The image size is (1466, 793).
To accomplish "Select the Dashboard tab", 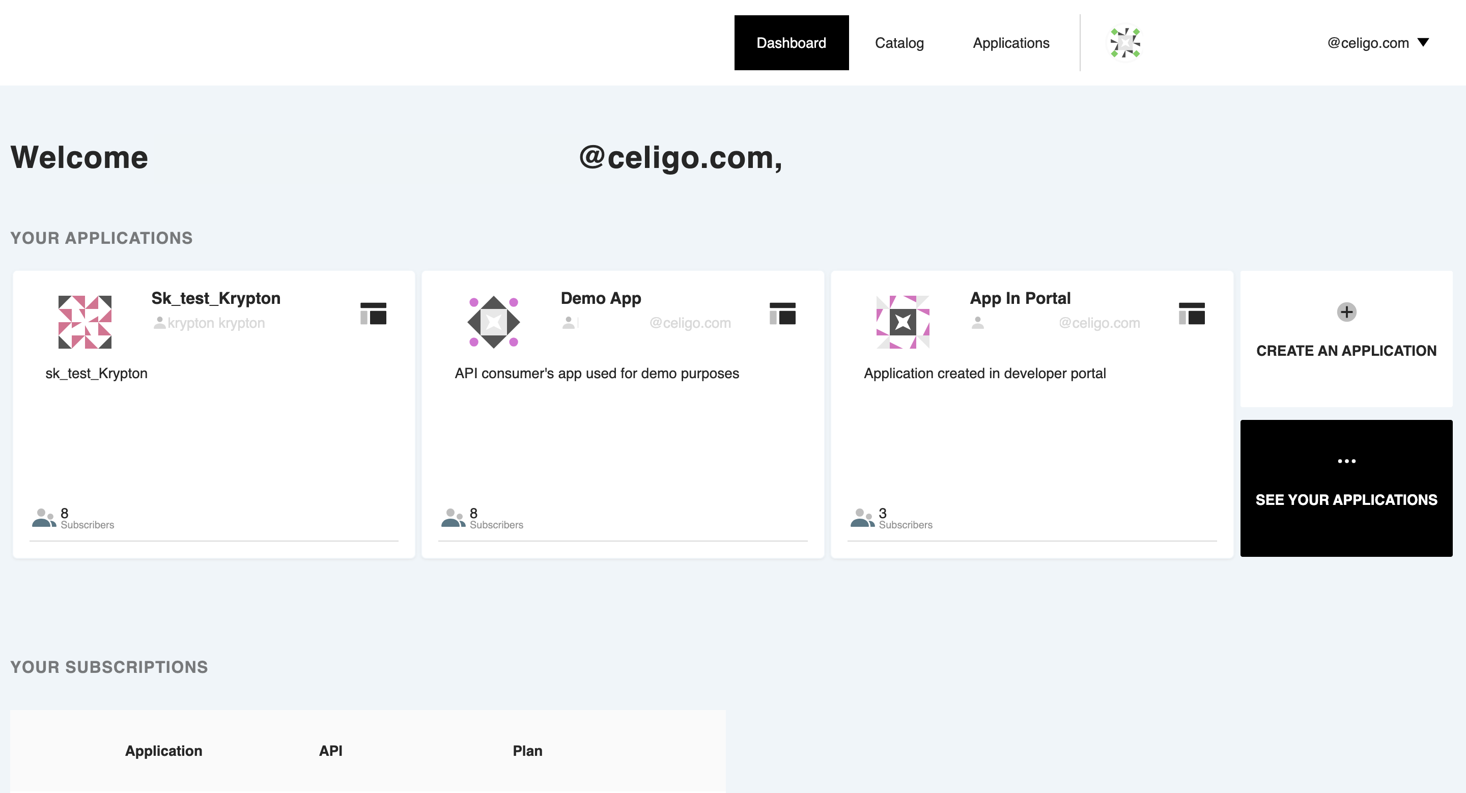I will pyautogui.click(x=791, y=42).
